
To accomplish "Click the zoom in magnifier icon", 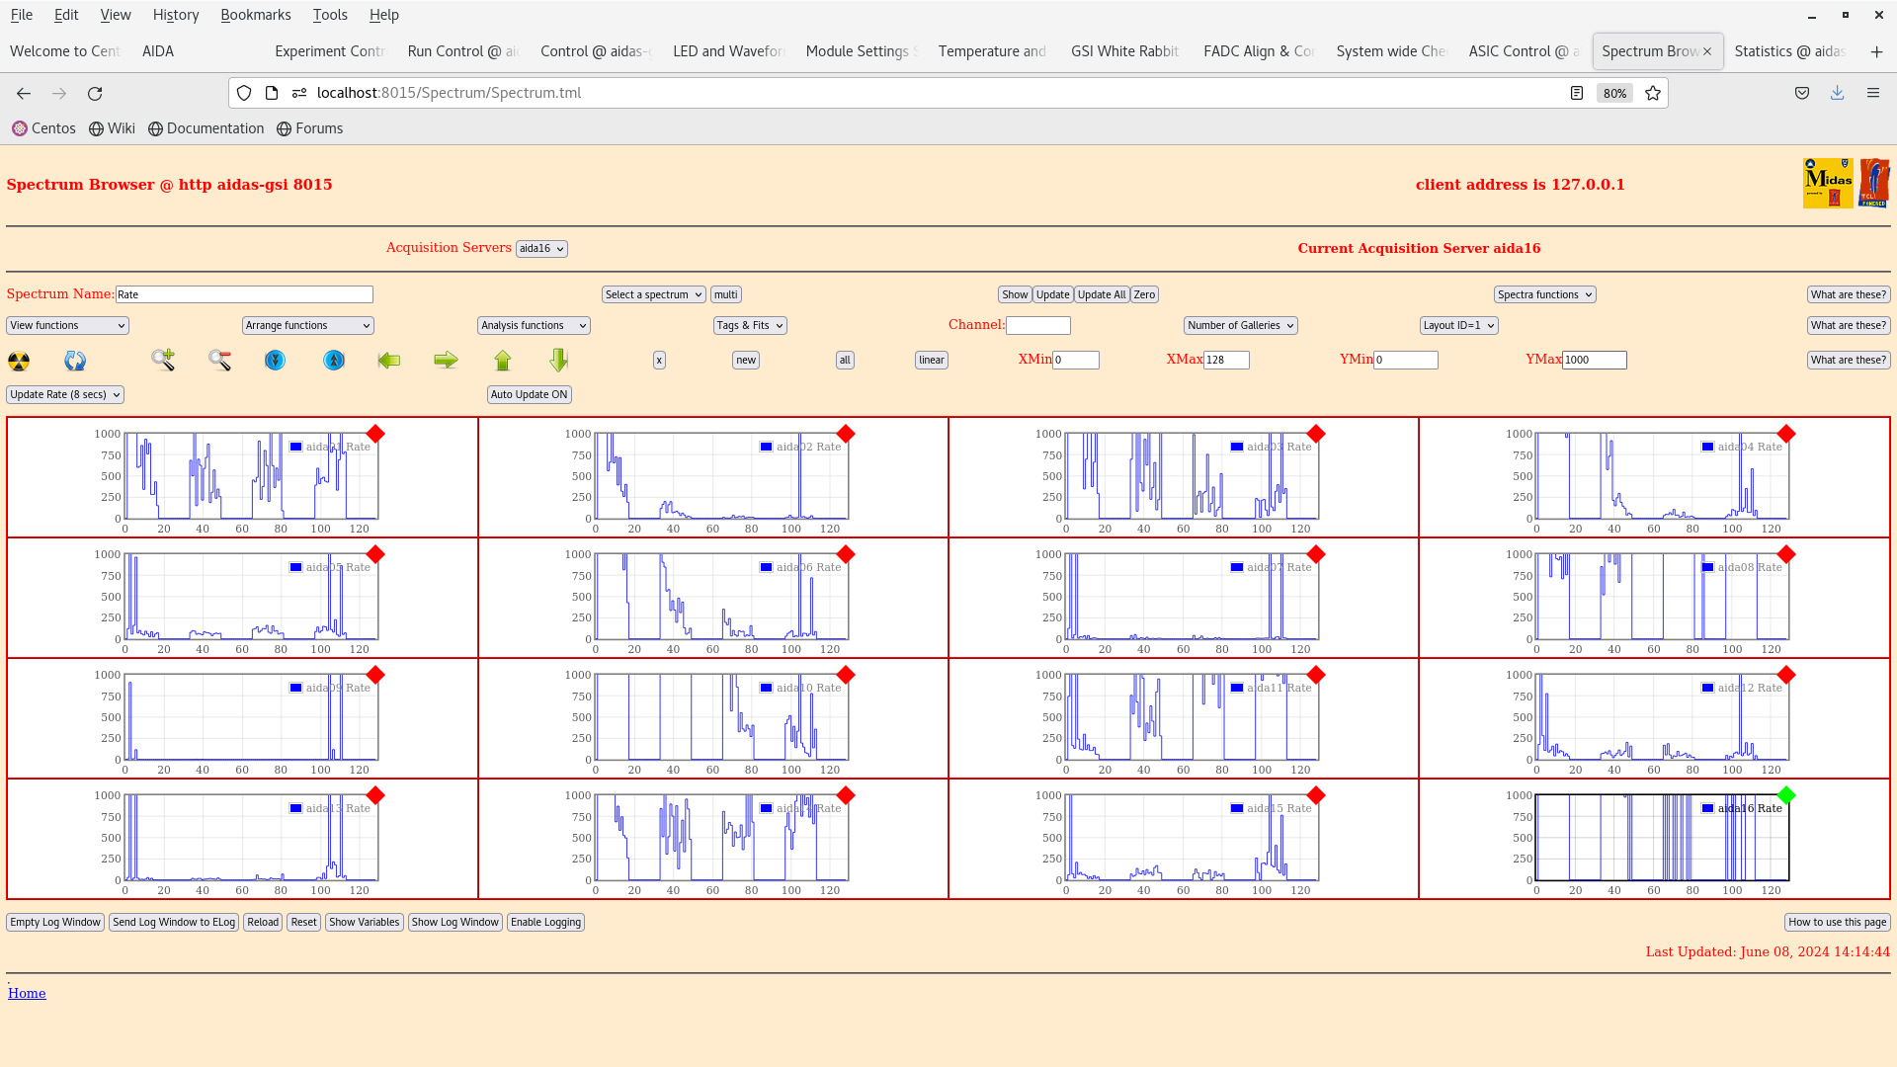I will pyautogui.click(x=163, y=360).
